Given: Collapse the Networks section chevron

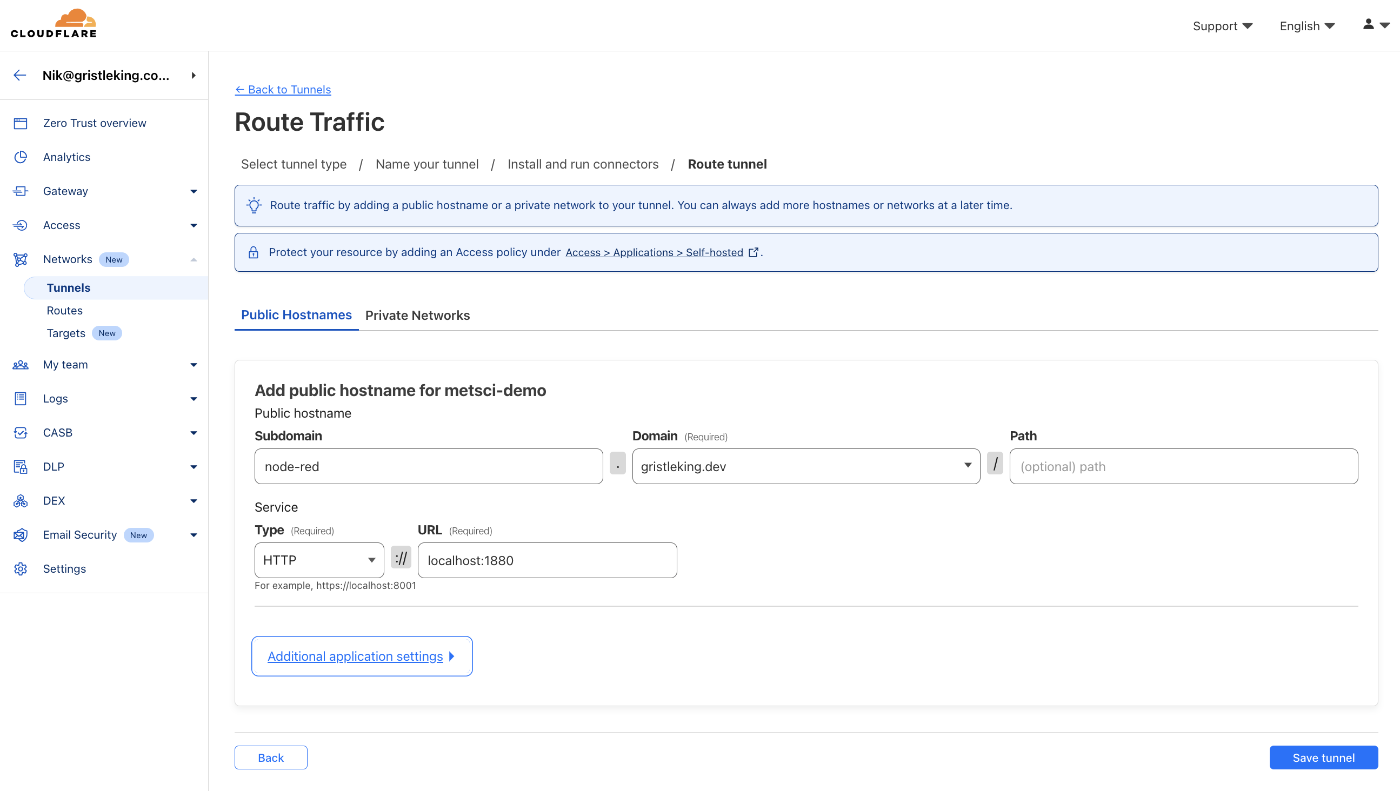Looking at the screenshot, I should [x=193, y=259].
